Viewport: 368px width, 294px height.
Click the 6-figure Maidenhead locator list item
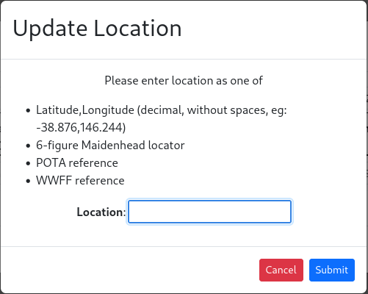110,146
